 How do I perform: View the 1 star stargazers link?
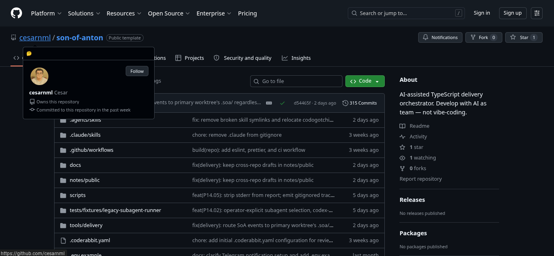[x=412, y=147]
